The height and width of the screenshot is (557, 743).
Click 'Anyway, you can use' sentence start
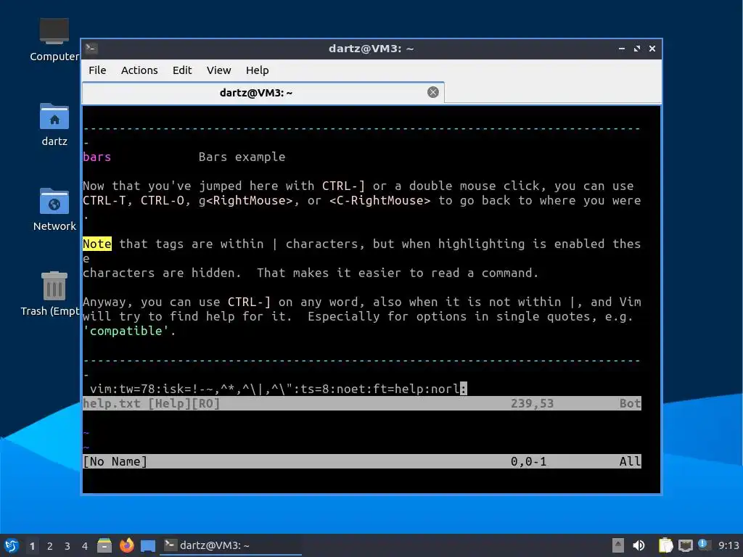152,302
